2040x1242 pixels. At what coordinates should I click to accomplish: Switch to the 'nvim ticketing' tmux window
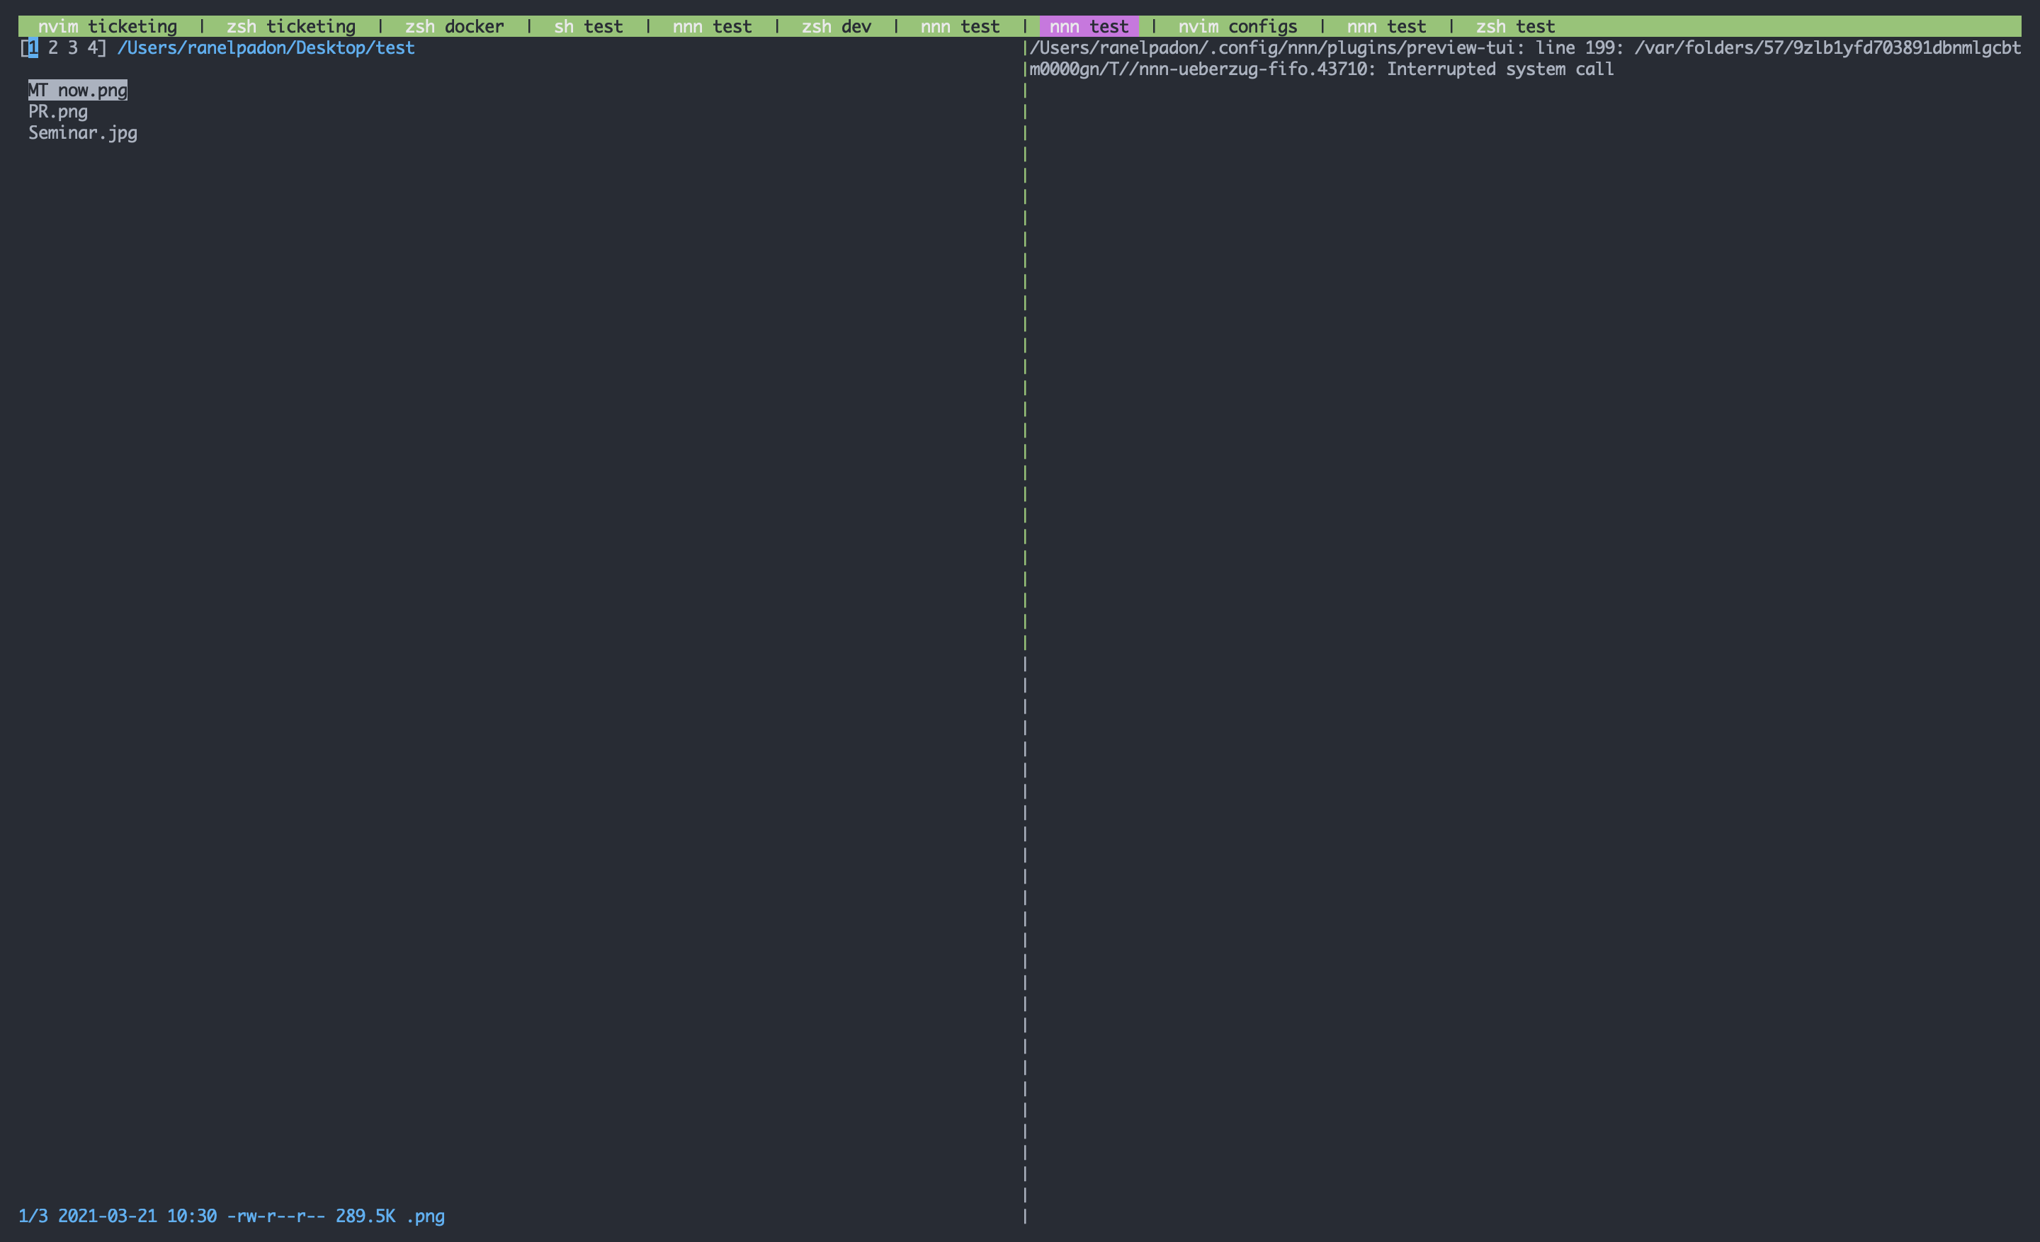pos(108,25)
